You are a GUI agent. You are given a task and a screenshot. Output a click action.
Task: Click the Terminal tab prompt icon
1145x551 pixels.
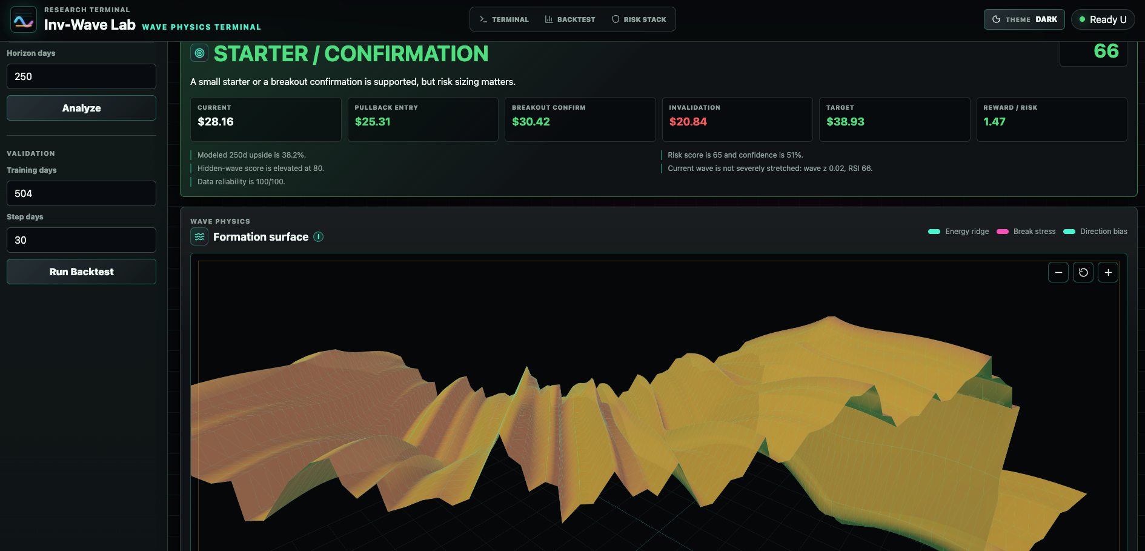[483, 19]
